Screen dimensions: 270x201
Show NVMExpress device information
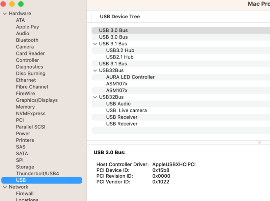coord(30,113)
